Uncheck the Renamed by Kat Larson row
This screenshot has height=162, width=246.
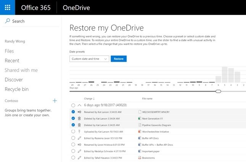click(x=73, y=112)
